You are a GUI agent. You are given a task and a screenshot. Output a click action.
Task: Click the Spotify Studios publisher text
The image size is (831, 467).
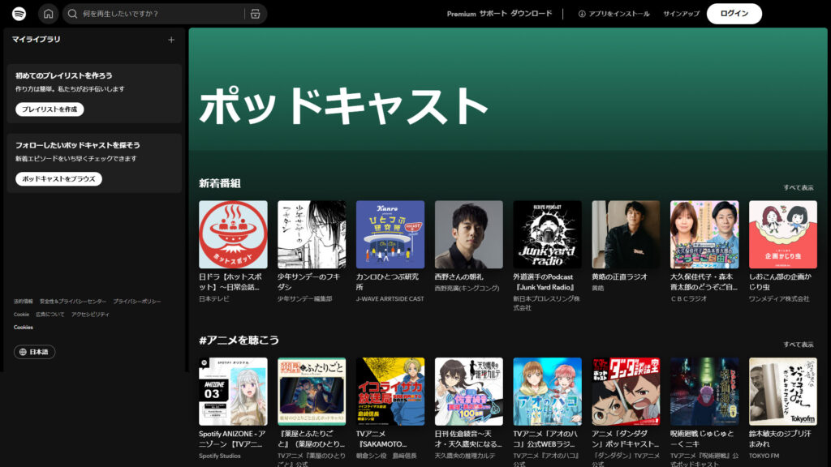pos(220,456)
